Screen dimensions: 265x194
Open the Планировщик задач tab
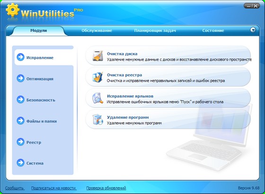pyautogui.click(x=155, y=31)
